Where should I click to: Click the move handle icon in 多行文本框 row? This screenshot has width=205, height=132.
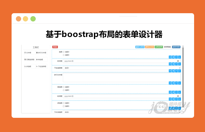pos(170,83)
